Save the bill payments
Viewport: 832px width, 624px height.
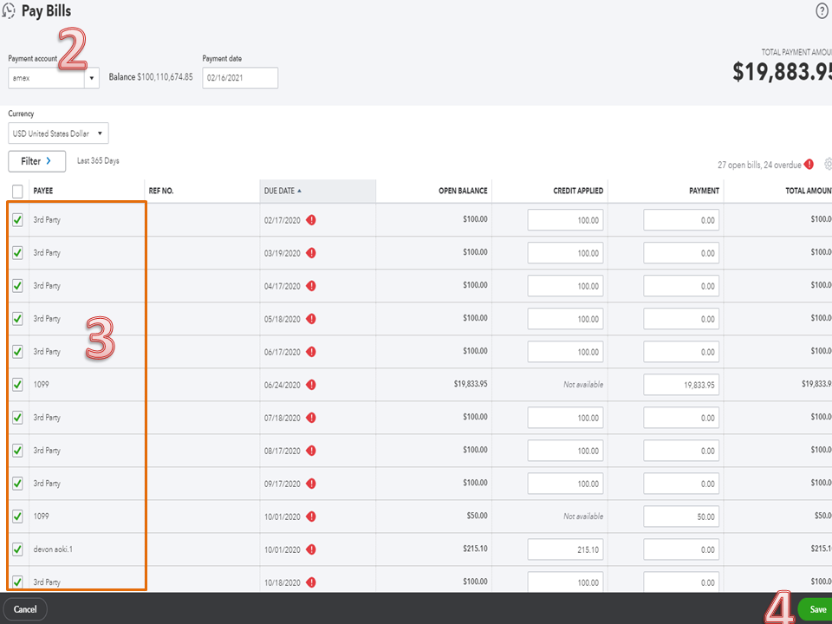(815, 609)
